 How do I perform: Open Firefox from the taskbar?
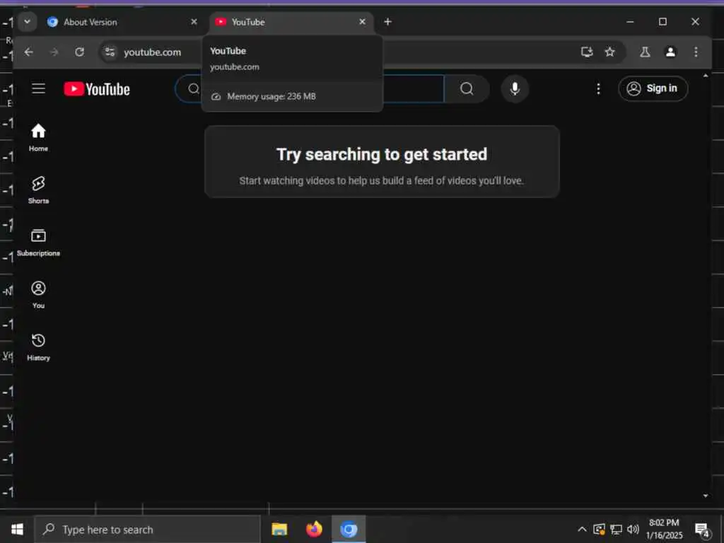[x=314, y=529]
